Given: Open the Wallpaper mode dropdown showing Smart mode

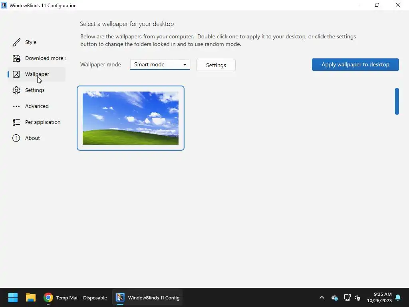Looking at the screenshot, I should point(160,64).
